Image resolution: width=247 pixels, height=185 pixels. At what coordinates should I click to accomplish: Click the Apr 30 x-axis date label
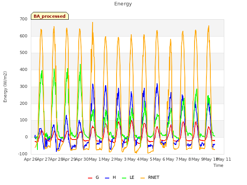point(82,159)
